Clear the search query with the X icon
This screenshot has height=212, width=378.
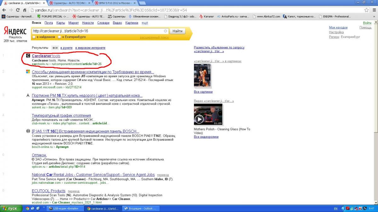(x=165, y=31)
